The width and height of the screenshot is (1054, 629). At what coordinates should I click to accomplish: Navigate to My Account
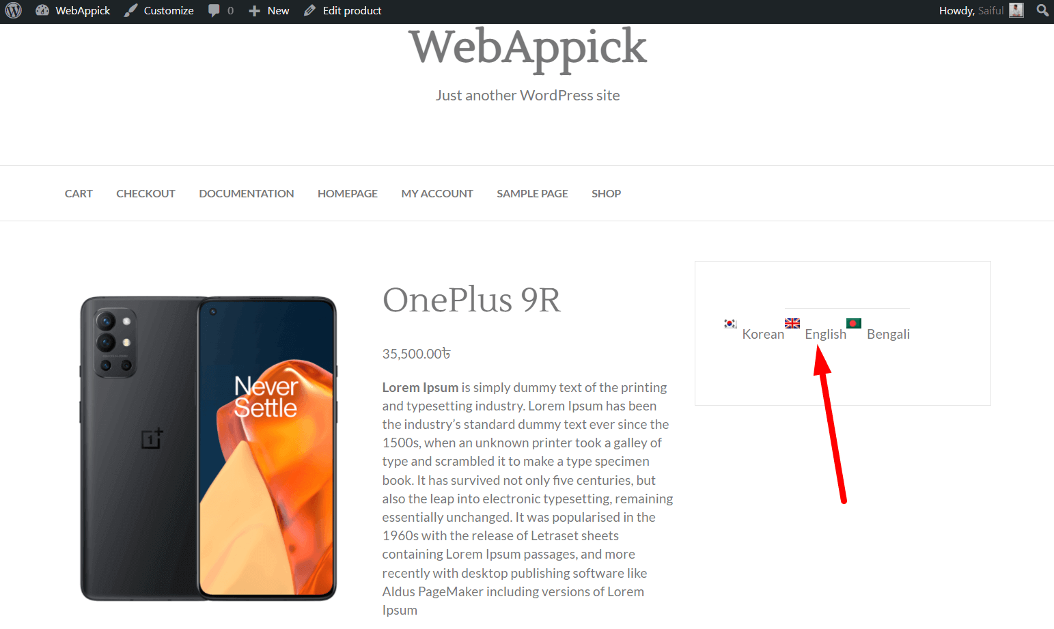point(437,193)
